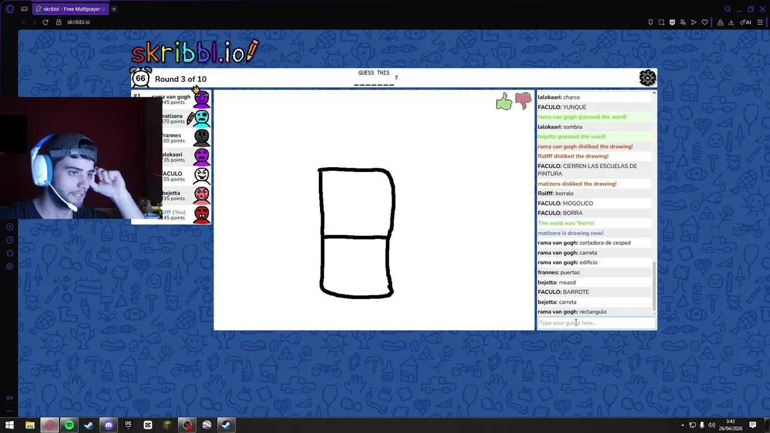This screenshot has height=433, width=770.
Task: Select rama van gogh's avatar
Action: pyautogui.click(x=202, y=99)
